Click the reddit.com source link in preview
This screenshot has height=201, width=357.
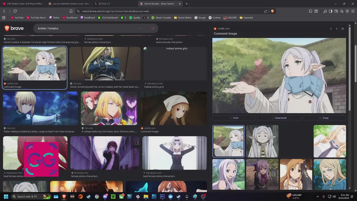tap(222, 29)
